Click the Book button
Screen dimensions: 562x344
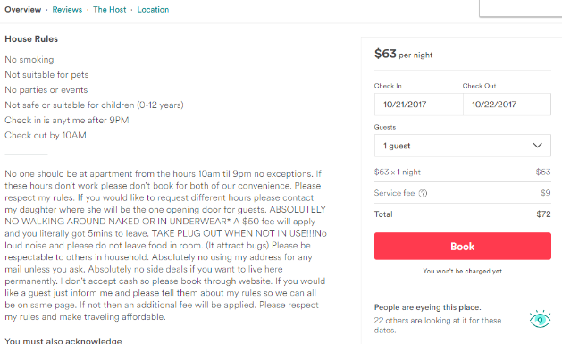click(462, 247)
